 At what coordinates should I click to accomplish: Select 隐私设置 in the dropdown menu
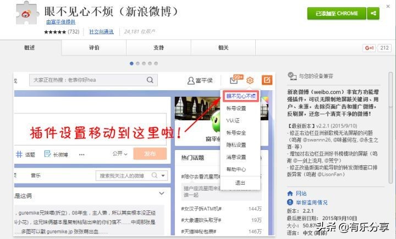pyautogui.click(x=236, y=145)
